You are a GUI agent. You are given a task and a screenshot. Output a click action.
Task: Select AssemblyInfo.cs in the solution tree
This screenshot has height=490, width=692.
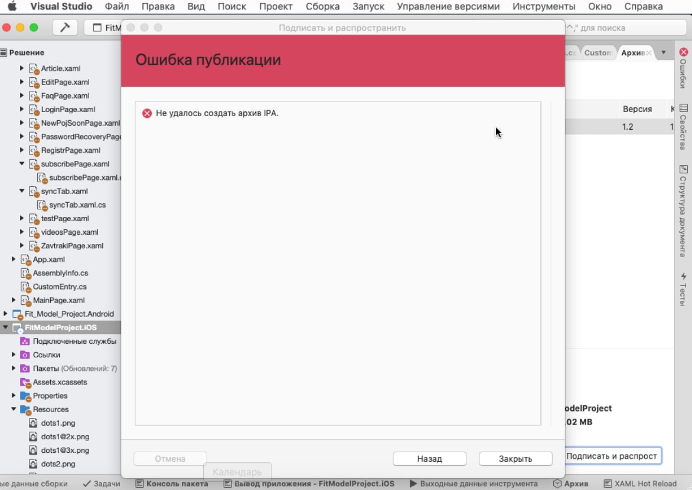click(60, 273)
